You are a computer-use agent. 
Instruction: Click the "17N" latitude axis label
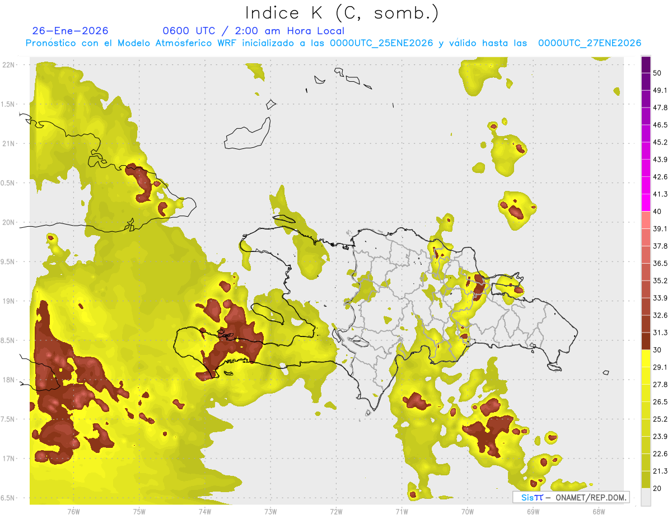(9, 459)
